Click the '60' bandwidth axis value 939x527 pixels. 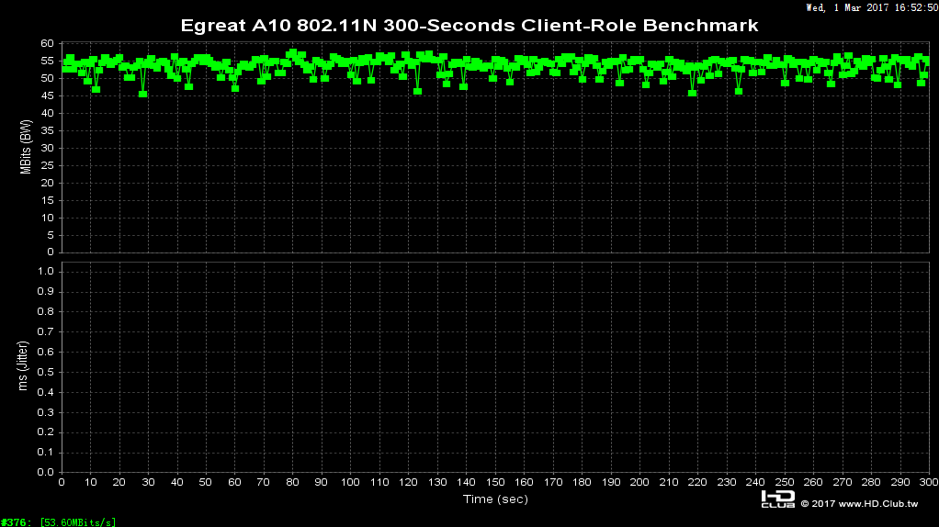point(47,44)
